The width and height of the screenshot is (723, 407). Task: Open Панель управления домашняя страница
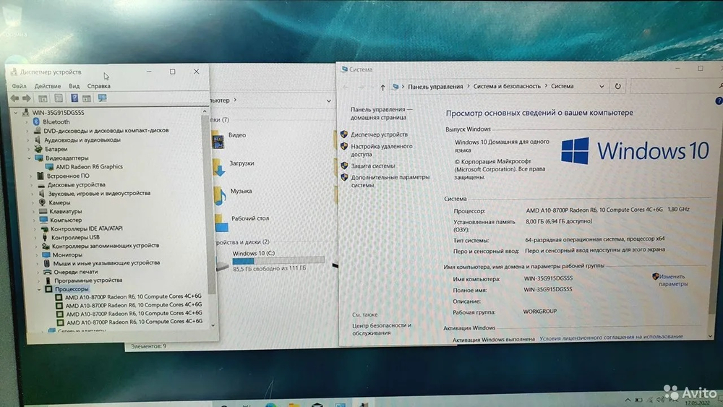381,113
